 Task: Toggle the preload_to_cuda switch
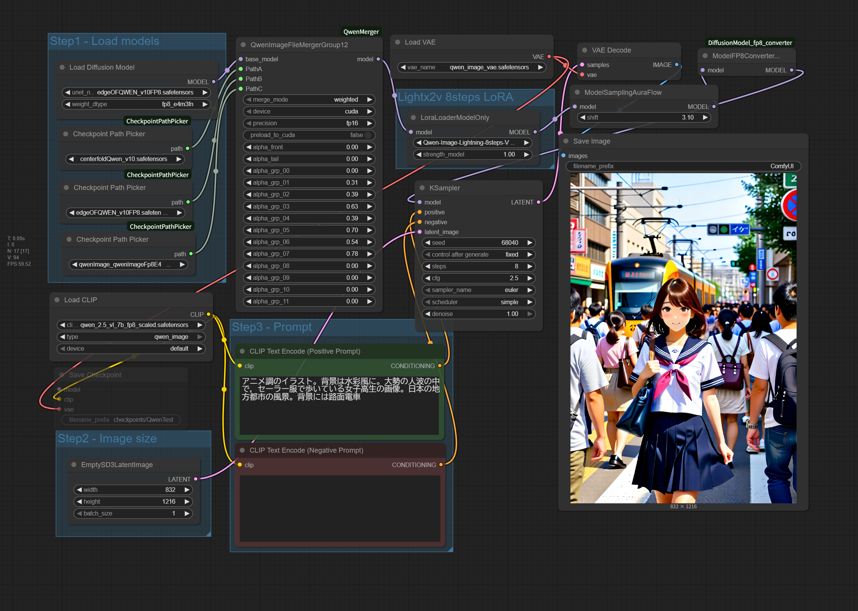click(367, 135)
